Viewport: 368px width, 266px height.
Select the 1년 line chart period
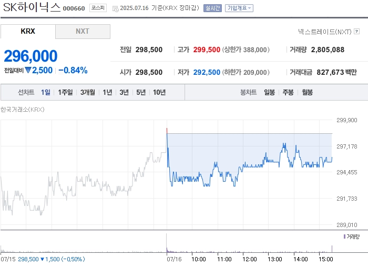click(x=107, y=92)
